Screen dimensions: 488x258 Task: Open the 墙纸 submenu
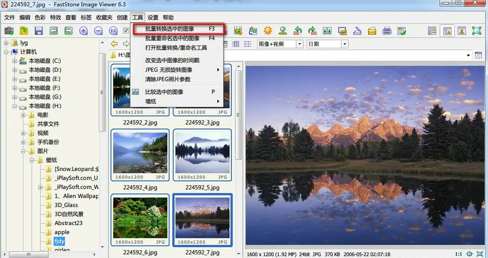[x=177, y=101]
